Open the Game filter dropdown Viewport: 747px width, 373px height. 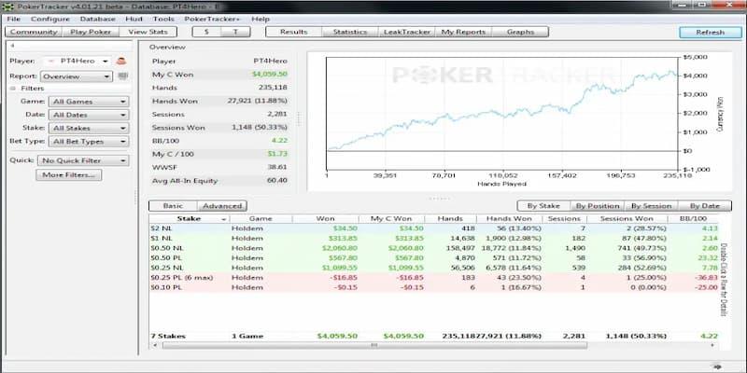click(89, 102)
